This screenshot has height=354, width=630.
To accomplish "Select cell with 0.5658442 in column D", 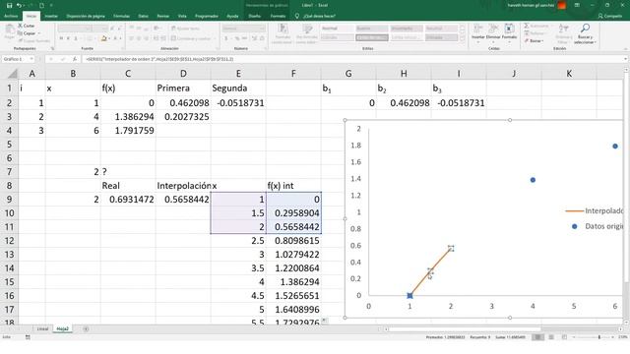I will pos(183,200).
